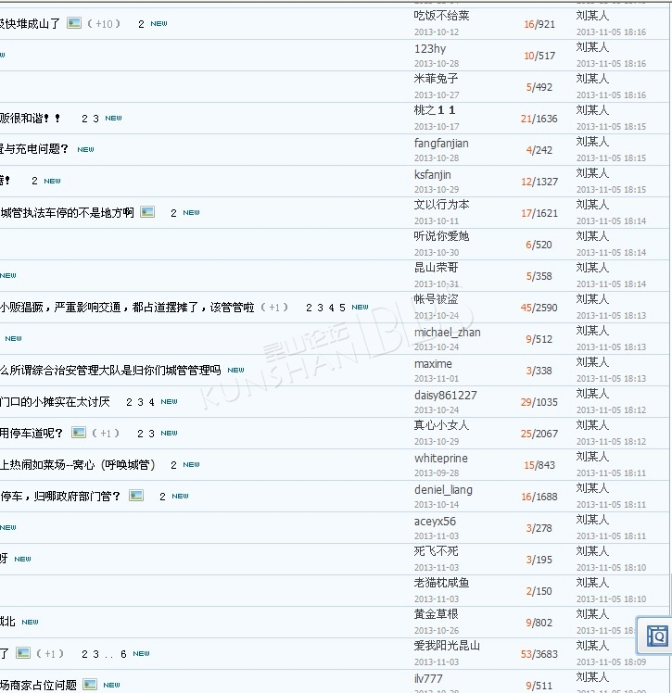Jump to page 6 of thread with 53 replies

pyautogui.click(x=123, y=654)
